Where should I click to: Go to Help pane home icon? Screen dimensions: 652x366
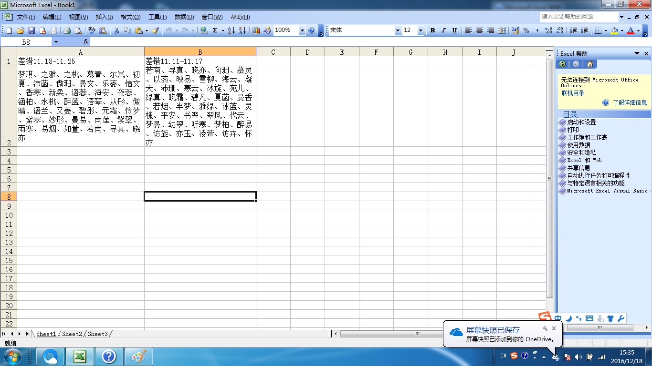coord(590,64)
